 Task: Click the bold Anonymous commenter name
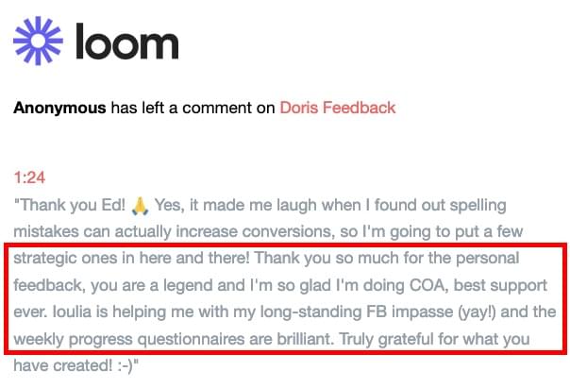[59, 108]
